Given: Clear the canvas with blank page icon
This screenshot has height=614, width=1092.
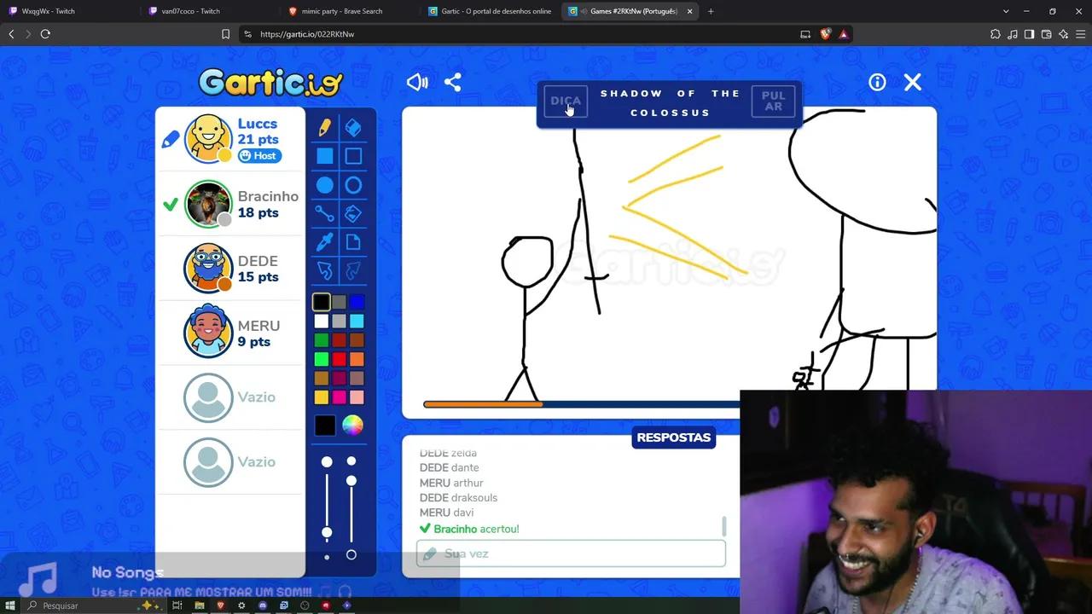Looking at the screenshot, I should (353, 243).
